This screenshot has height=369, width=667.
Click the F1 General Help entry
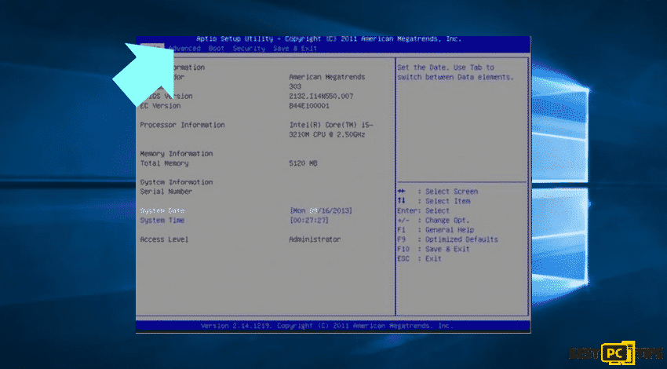click(436, 230)
